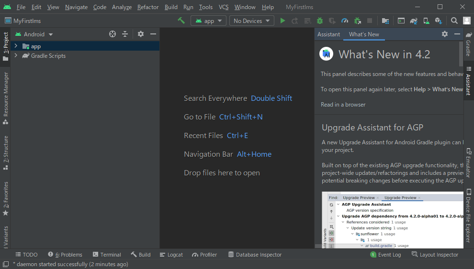Open the app run configuration dropdown
This screenshot has width=474, height=269.
209,21
